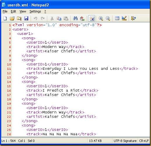Click the <users> tag on line 2
This screenshot has height=146, width=151.
point(20,29)
